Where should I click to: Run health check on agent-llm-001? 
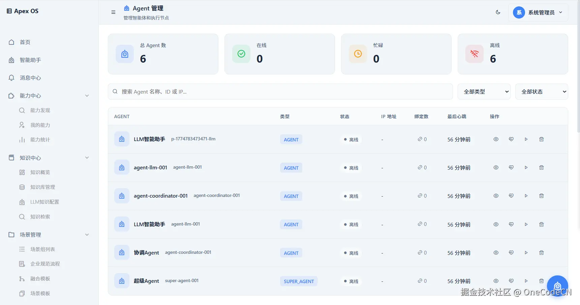[511, 167]
